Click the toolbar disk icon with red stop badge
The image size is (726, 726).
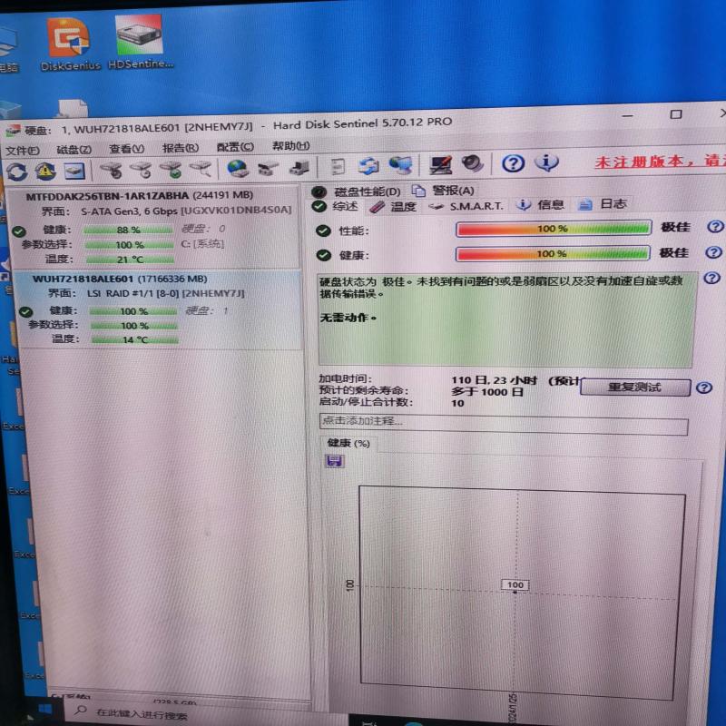click(x=112, y=170)
